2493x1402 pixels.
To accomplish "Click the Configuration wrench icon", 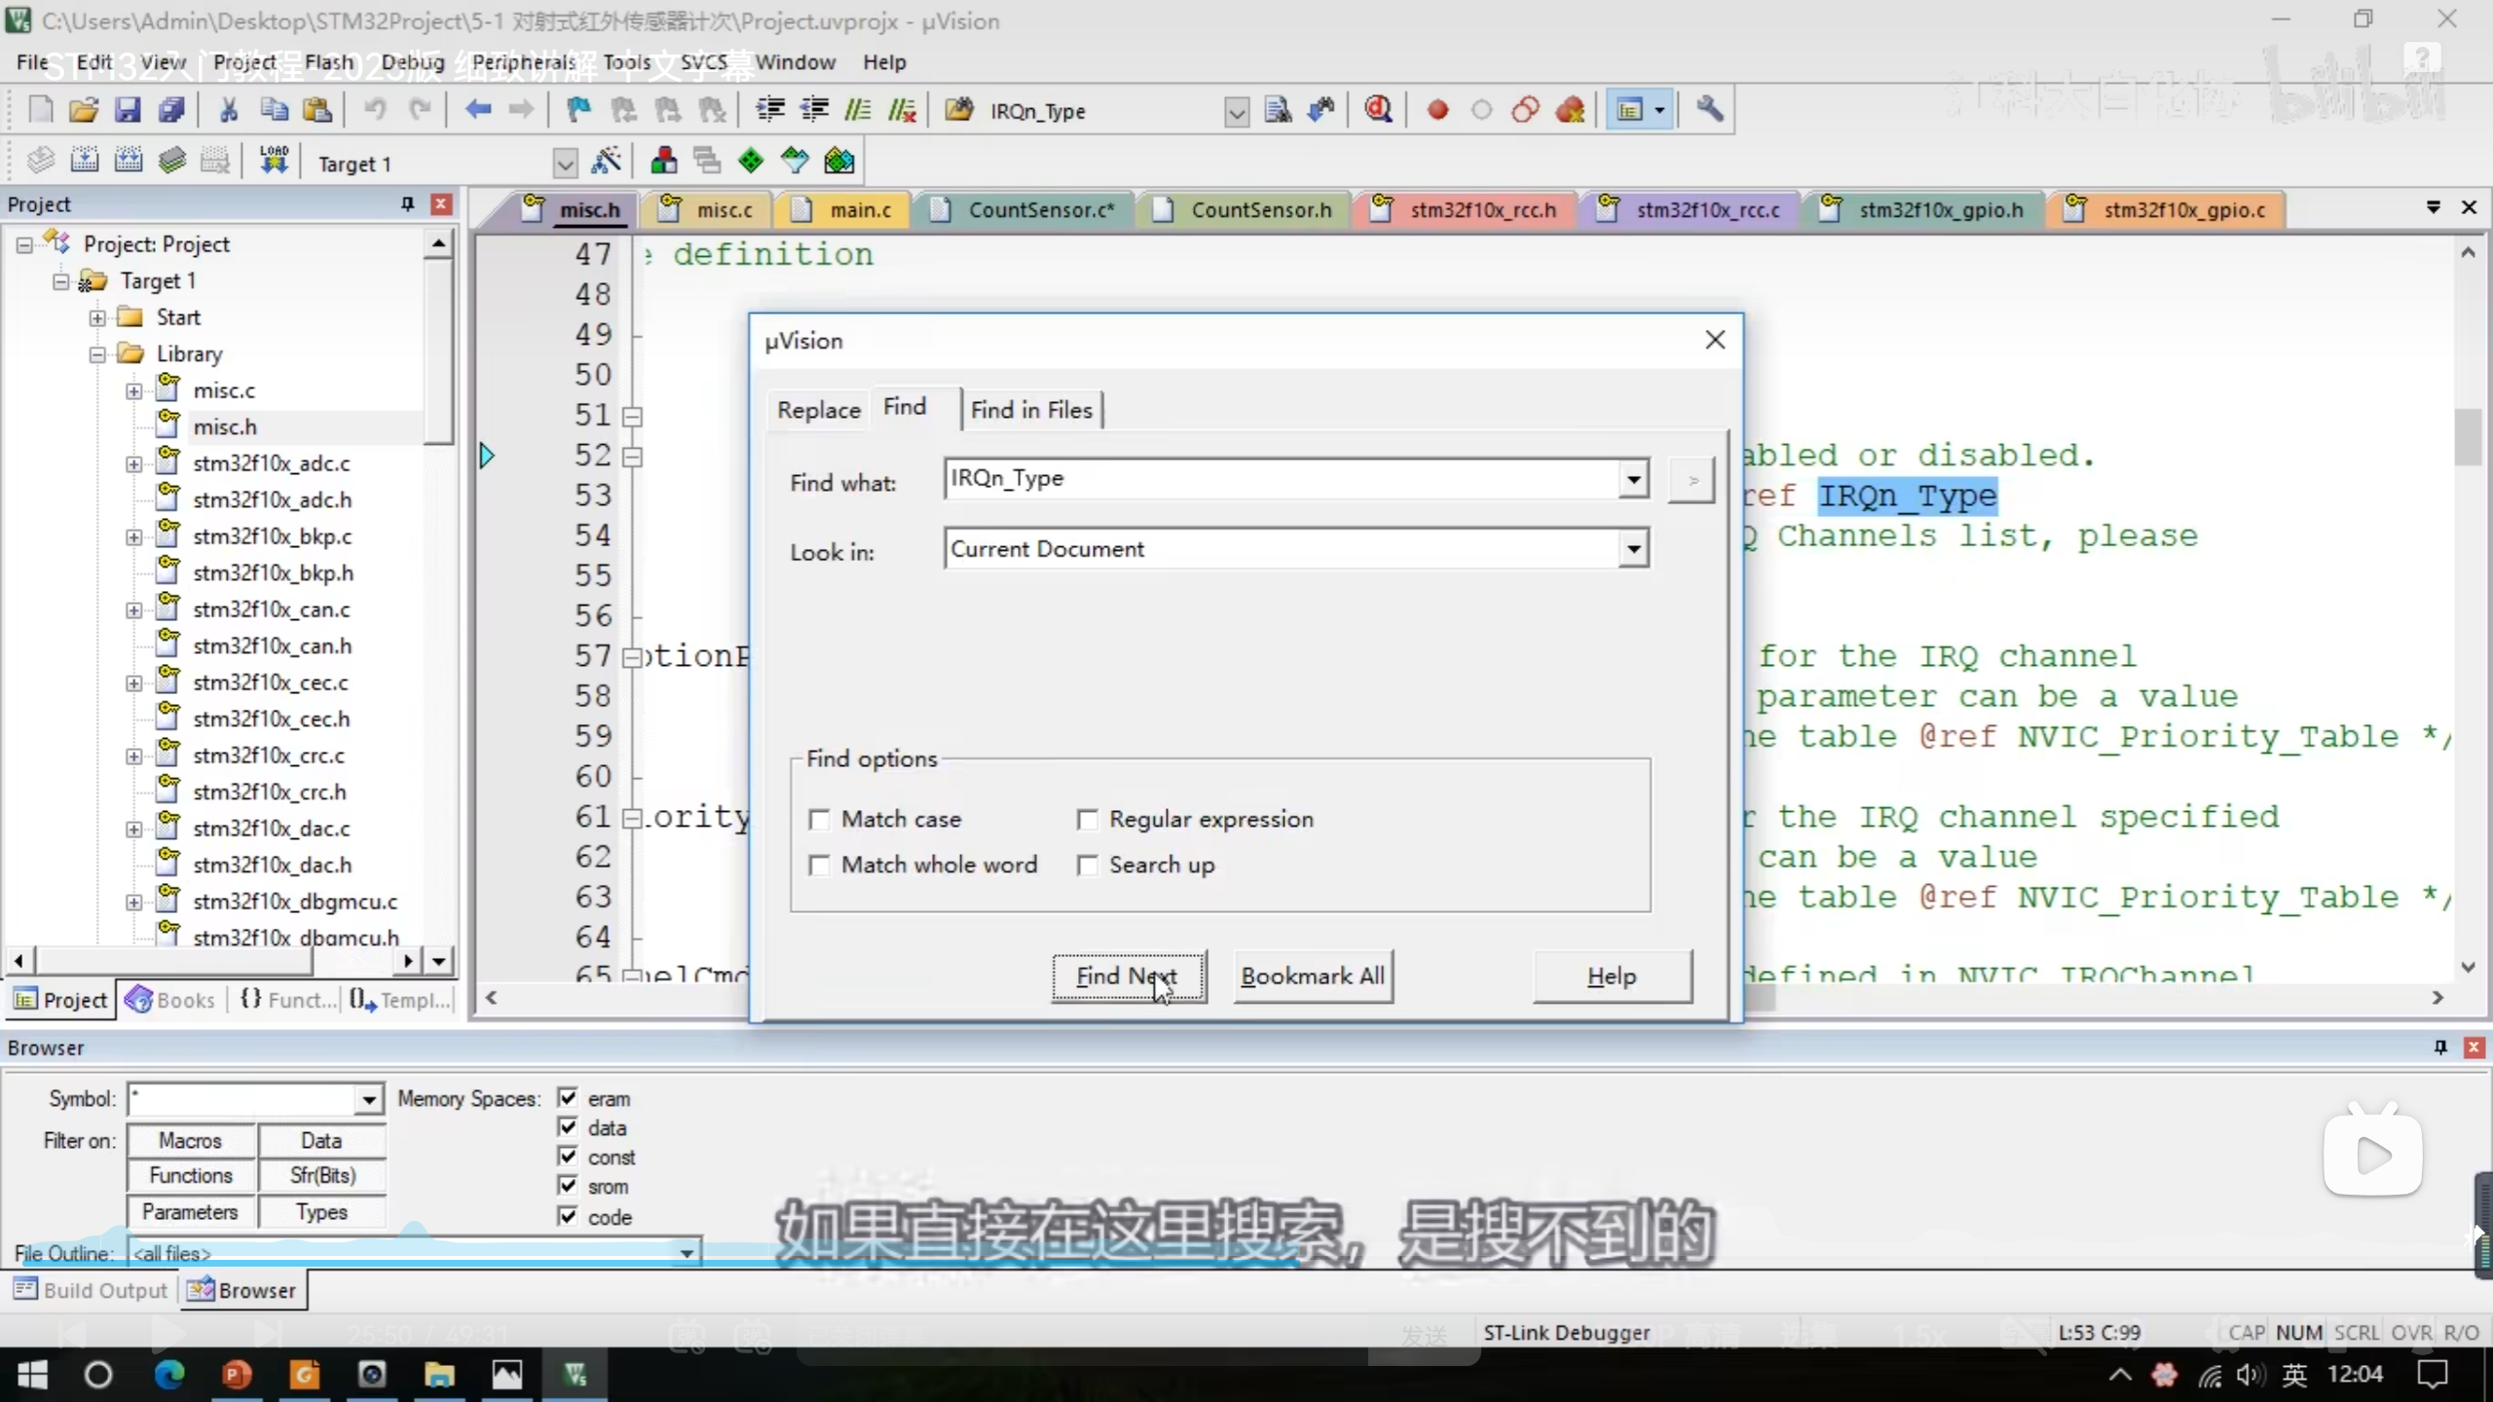I will click(1709, 110).
